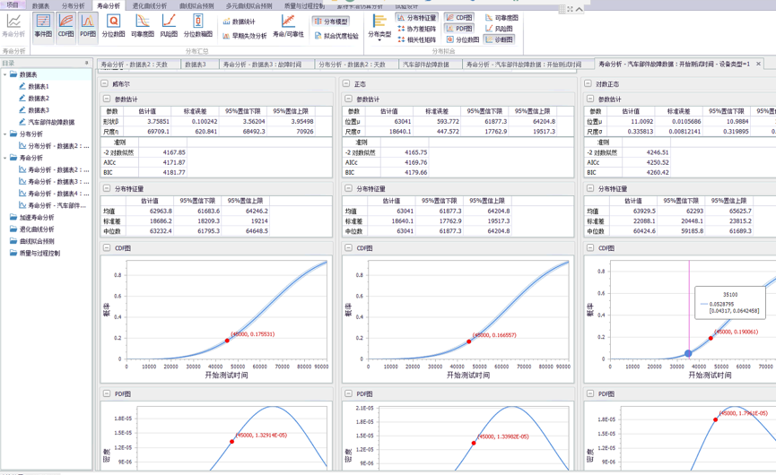The width and height of the screenshot is (776, 475).
Task: Open the 分布类型 dropdown
Action: tap(379, 29)
